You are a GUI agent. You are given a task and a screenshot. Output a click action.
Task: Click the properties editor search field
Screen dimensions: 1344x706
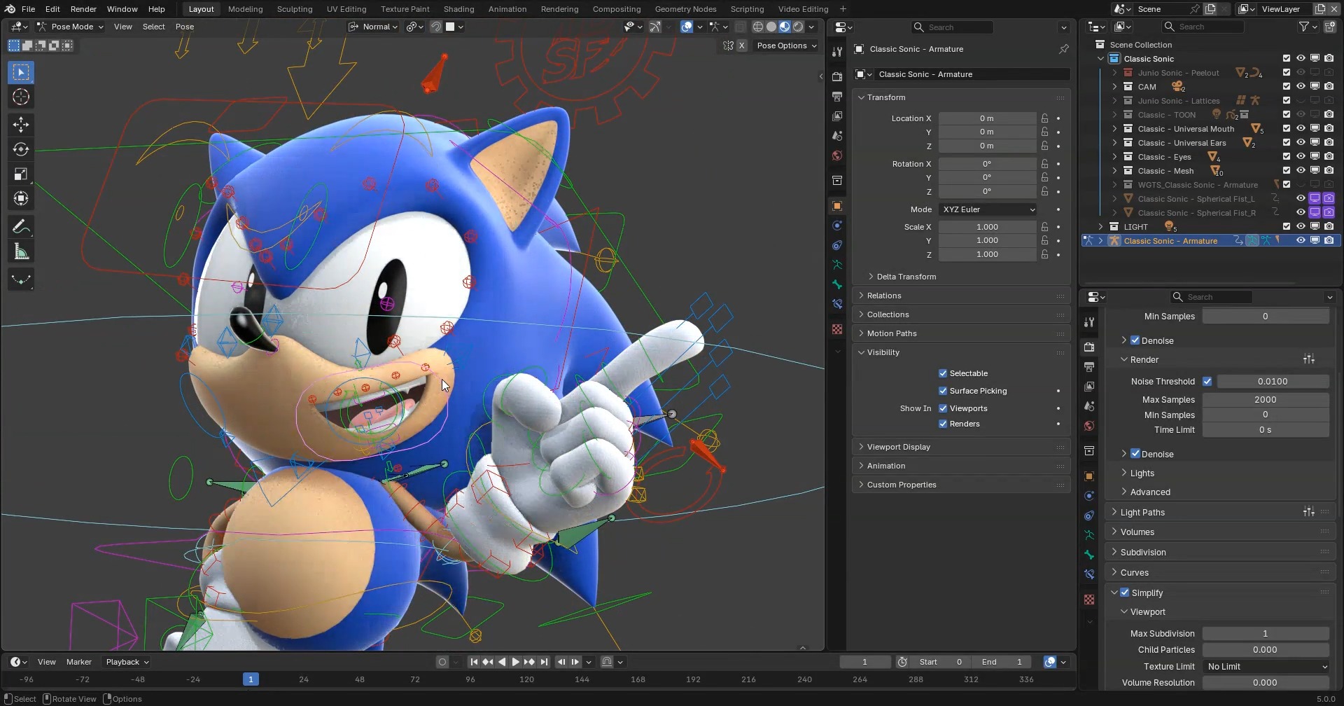tap(953, 27)
